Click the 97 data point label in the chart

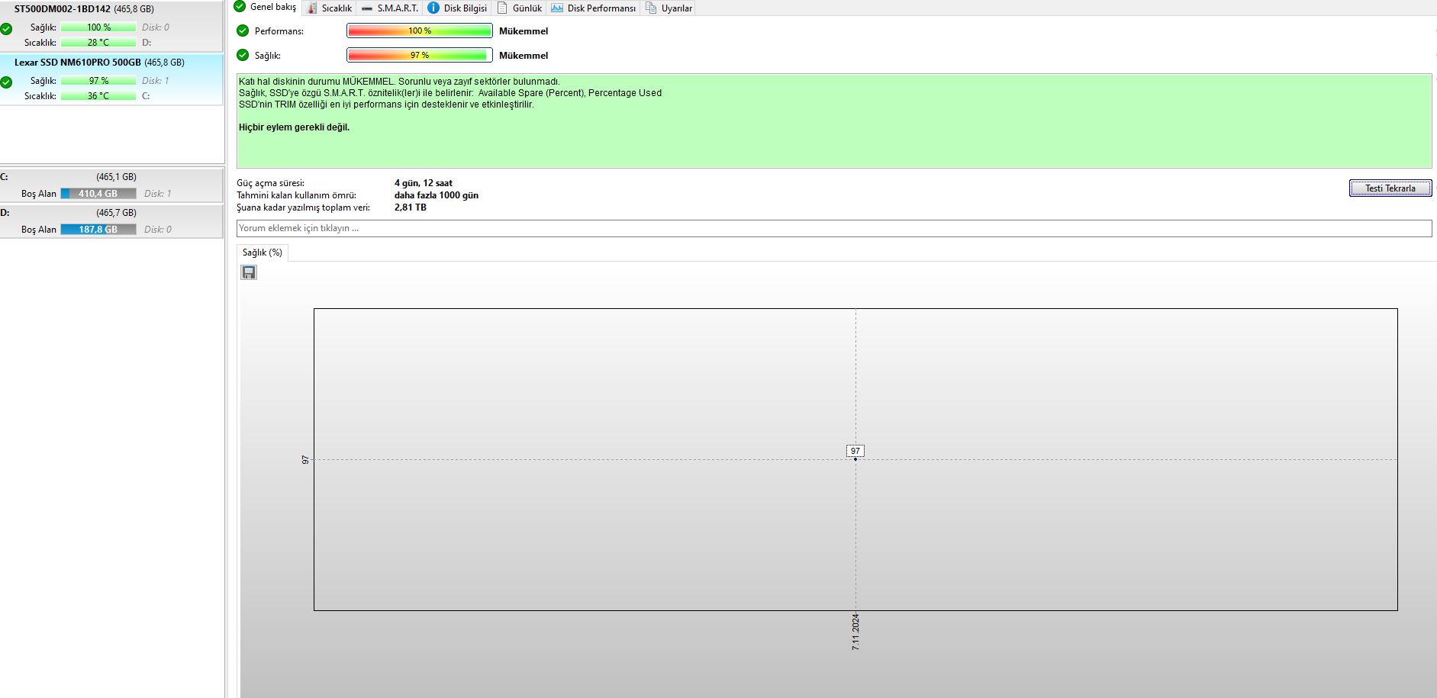855,451
